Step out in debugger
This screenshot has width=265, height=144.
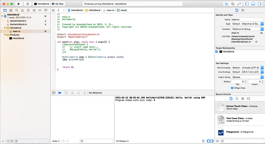click(85, 93)
